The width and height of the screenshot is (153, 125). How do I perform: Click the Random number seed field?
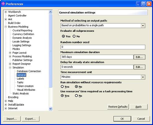[x=103, y=47]
